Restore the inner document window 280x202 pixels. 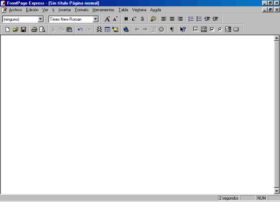click(x=270, y=10)
